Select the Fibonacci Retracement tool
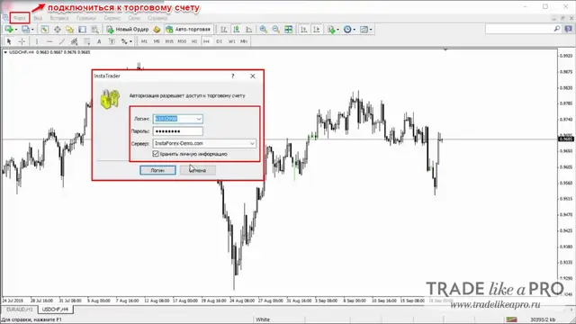 [86, 41]
